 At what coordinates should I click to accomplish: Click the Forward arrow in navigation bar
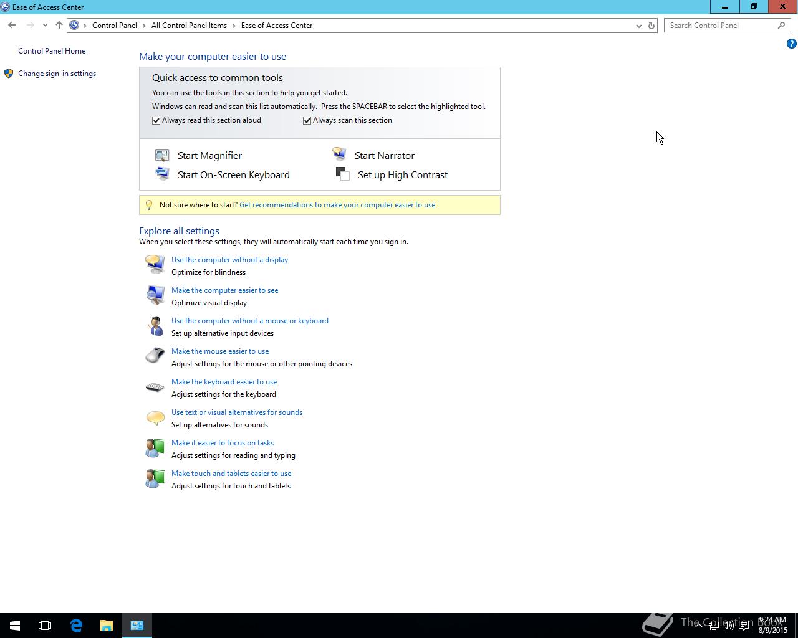pos(30,26)
